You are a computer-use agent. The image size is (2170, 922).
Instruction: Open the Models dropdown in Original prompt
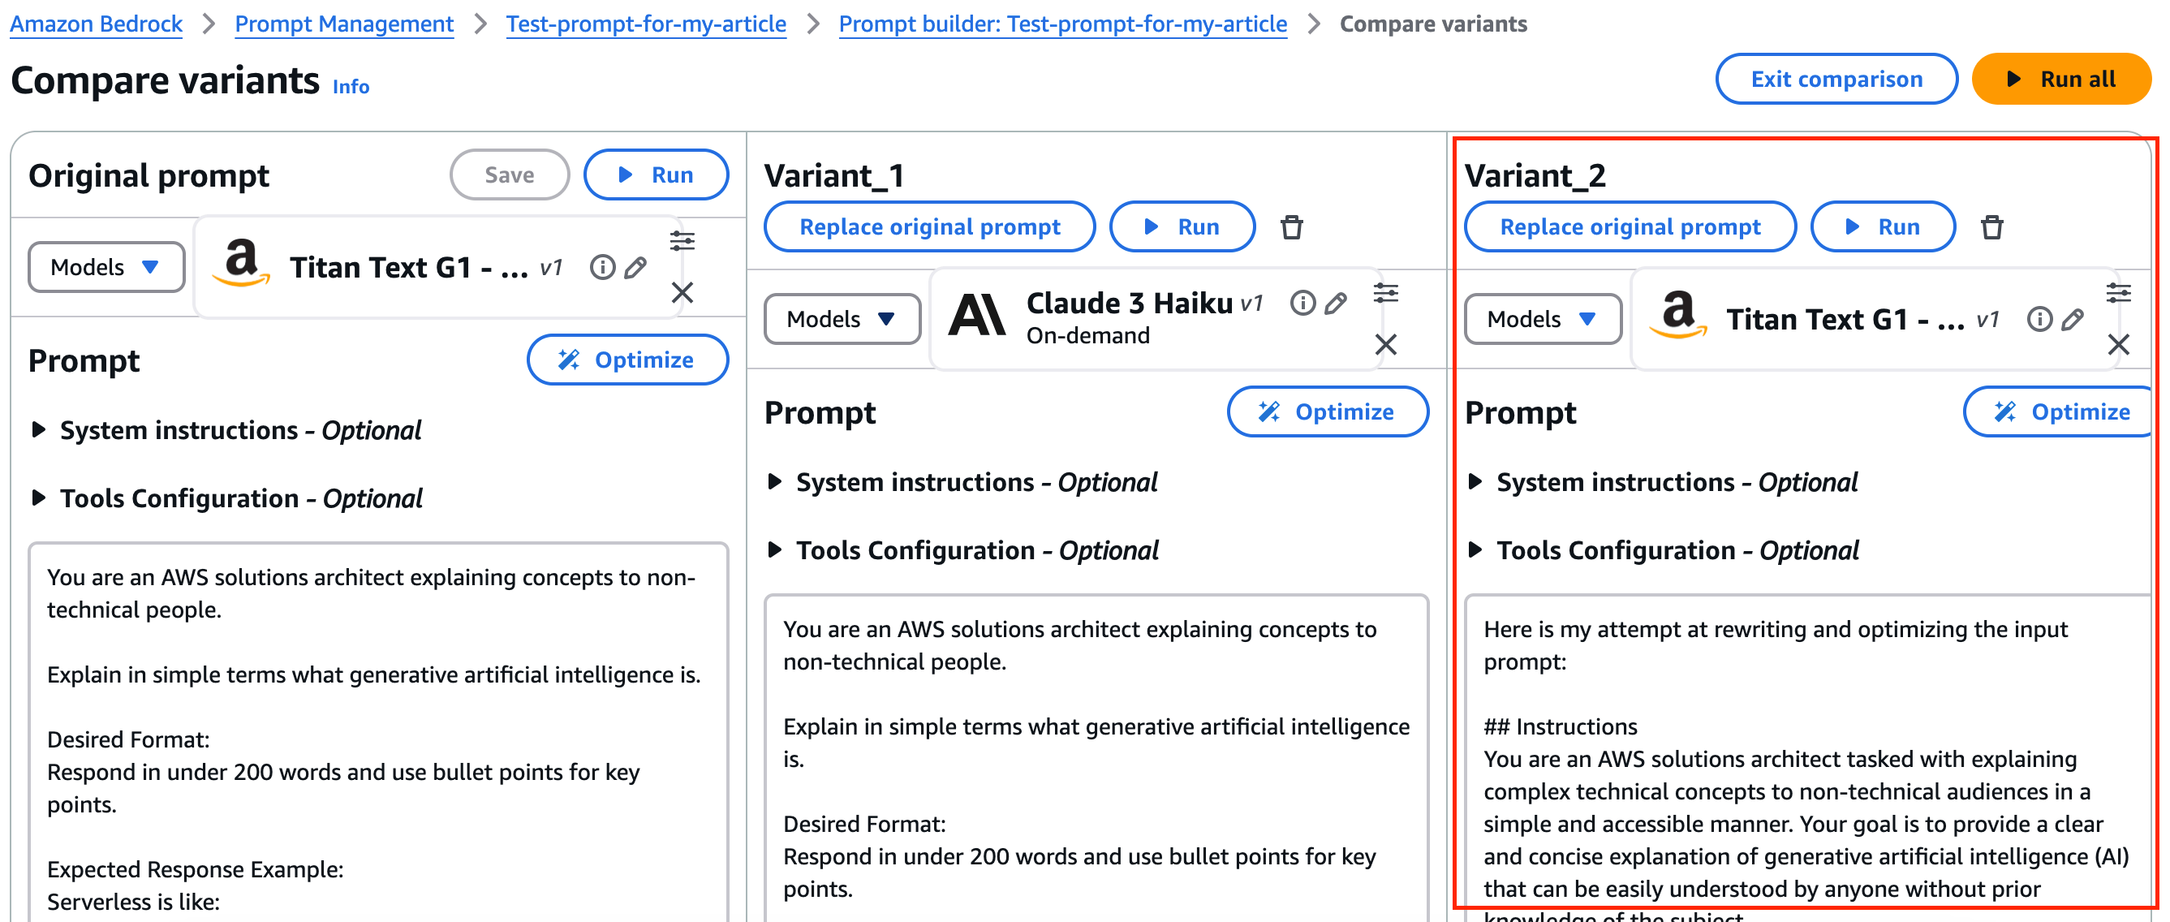point(106,267)
